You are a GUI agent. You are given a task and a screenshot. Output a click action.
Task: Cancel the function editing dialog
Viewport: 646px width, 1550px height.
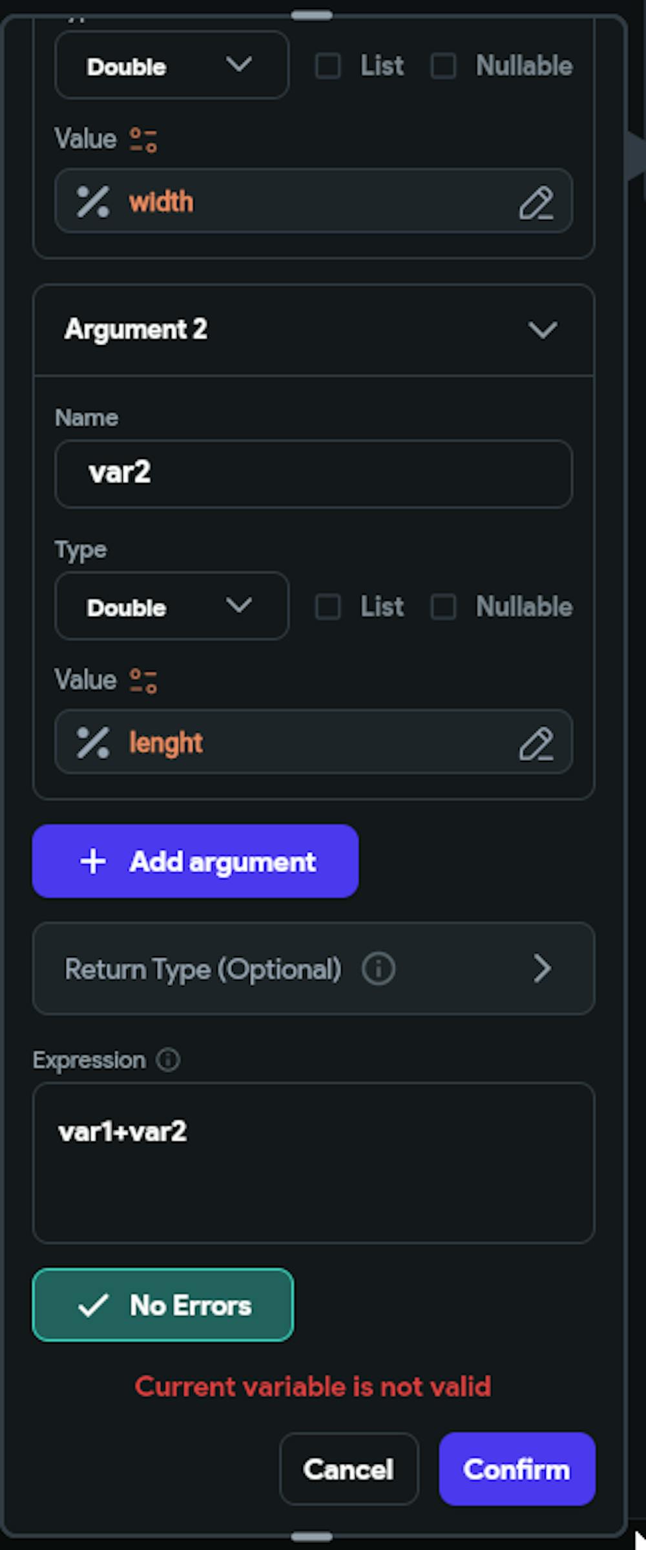tap(349, 1469)
